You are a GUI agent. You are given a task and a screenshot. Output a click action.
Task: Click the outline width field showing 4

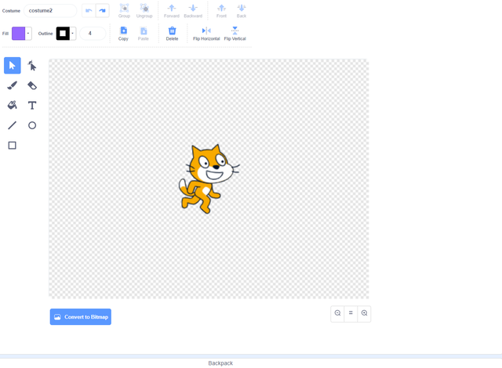(x=93, y=33)
